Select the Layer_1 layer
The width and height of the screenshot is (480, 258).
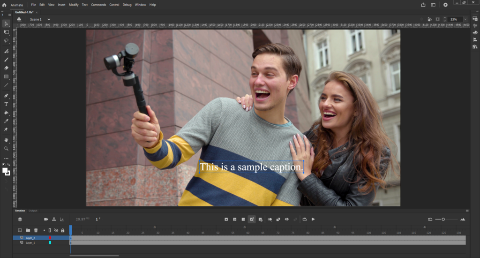click(x=30, y=243)
